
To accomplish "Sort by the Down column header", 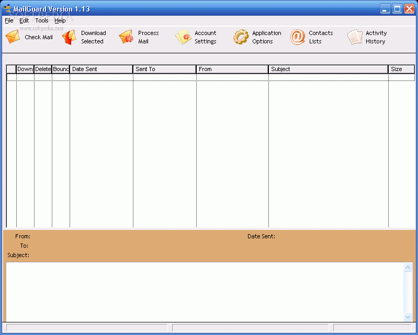I will click(x=25, y=69).
